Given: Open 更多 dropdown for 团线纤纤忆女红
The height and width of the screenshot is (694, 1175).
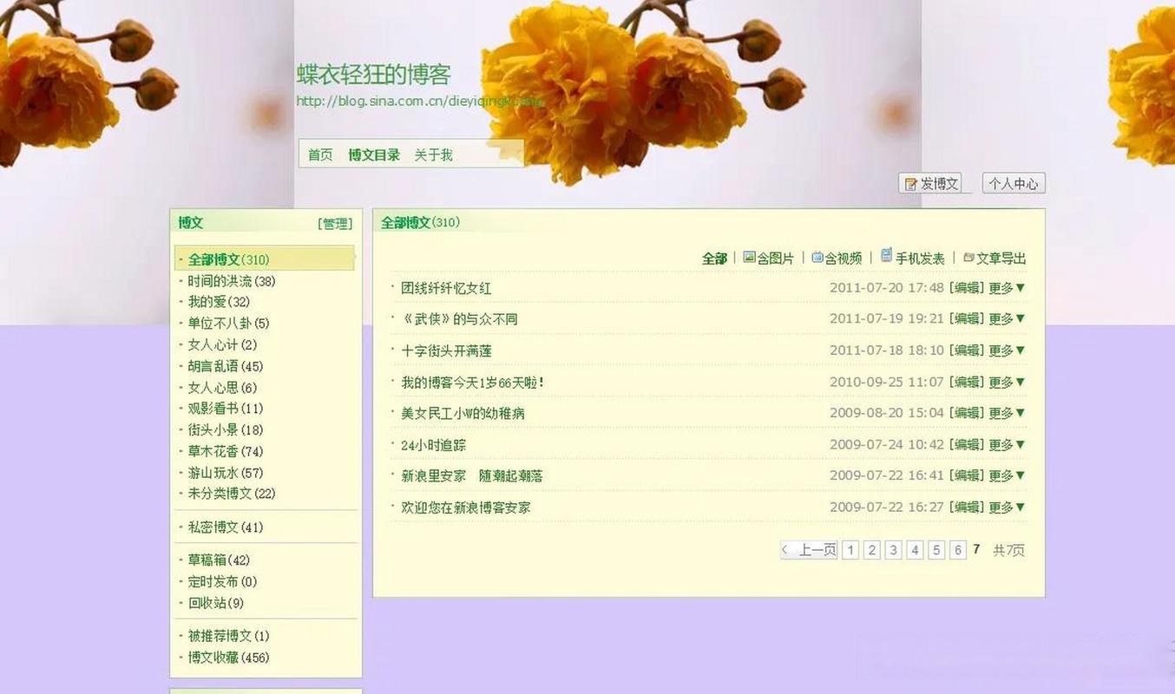Looking at the screenshot, I should pos(1007,288).
